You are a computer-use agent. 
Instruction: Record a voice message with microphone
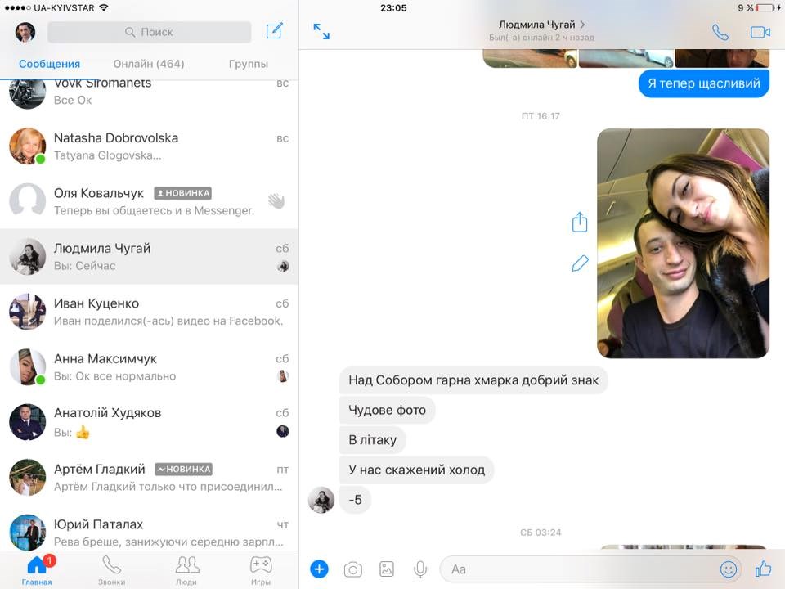[x=420, y=569]
